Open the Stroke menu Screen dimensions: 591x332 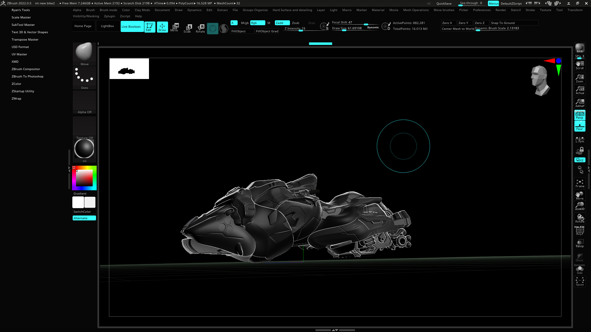(530, 10)
